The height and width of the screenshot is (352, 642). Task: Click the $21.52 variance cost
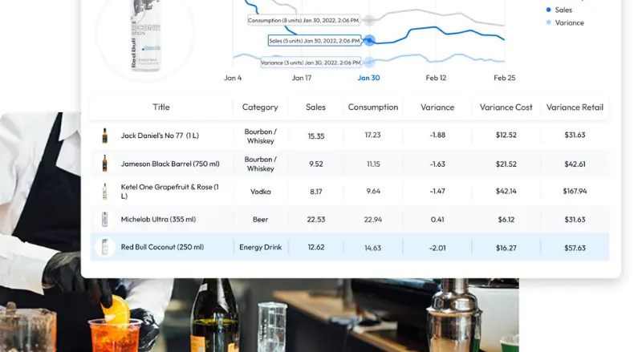click(506, 164)
